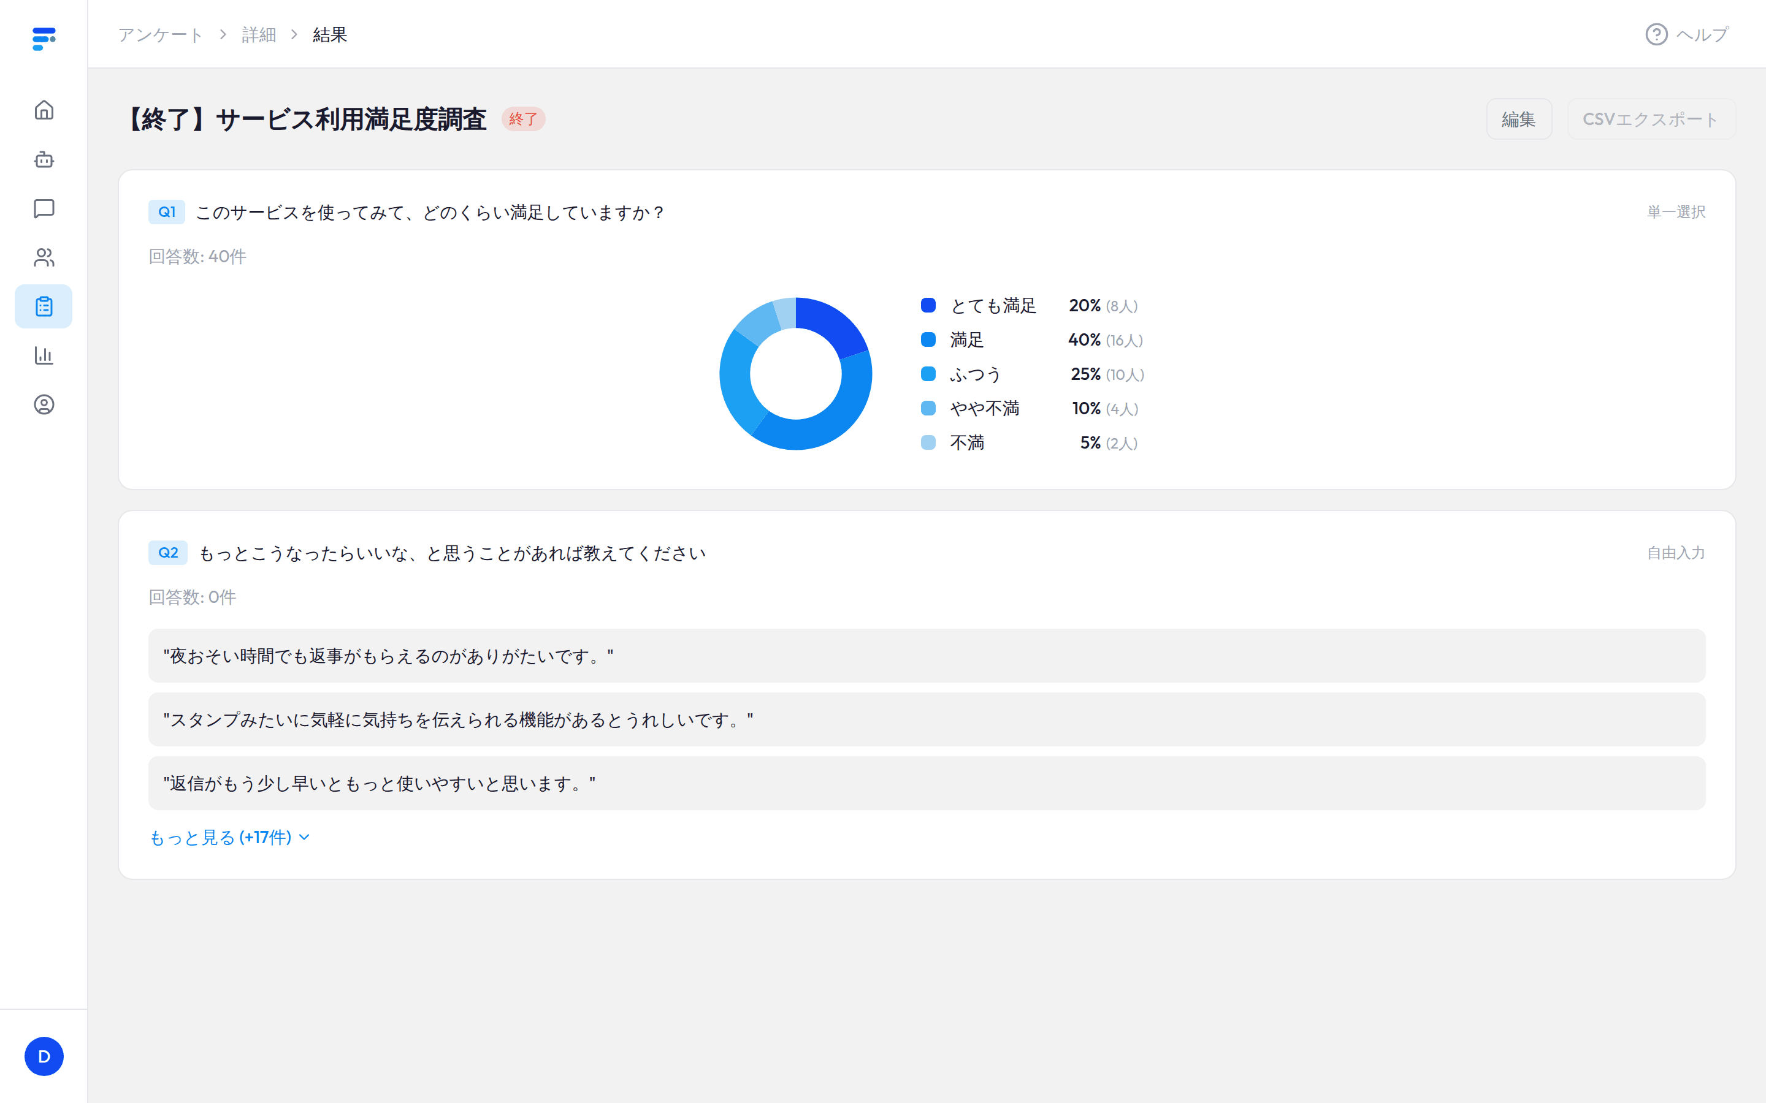This screenshot has height=1103, width=1766.
Task: Click the response about 夜おそい時間
Action: (927, 656)
